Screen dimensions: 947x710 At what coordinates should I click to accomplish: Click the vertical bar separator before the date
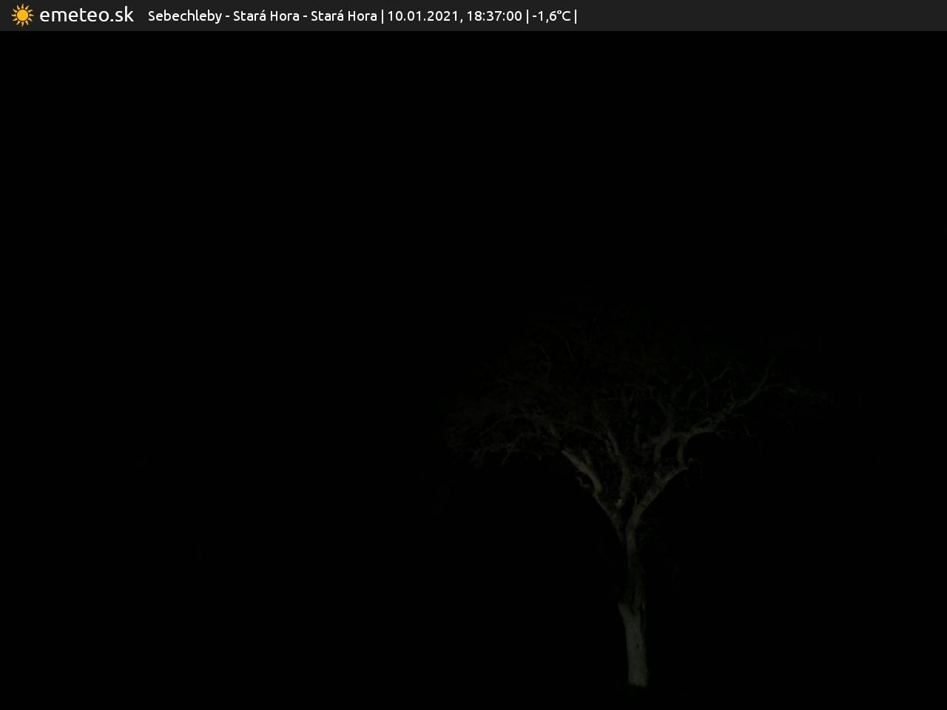coord(382,16)
